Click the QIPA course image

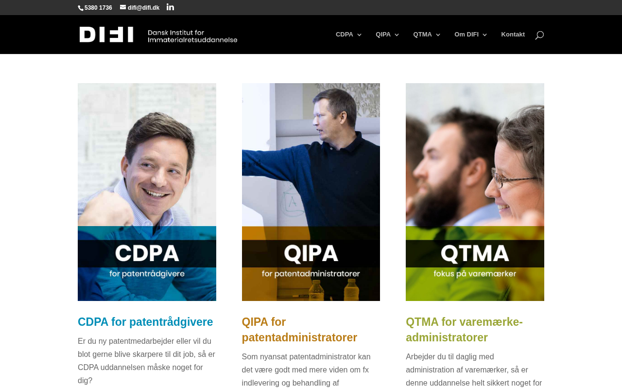click(x=311, y=192)
